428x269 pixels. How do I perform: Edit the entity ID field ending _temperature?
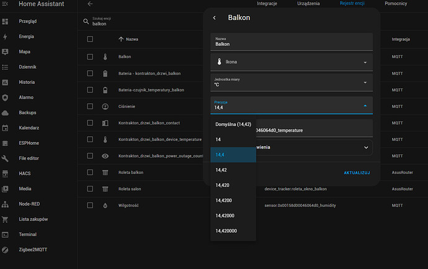point(314,128)
